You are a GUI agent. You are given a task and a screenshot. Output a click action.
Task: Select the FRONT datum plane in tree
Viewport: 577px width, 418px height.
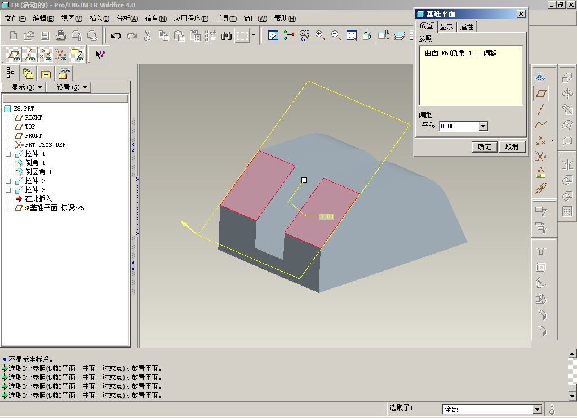(x=33, y=136)
